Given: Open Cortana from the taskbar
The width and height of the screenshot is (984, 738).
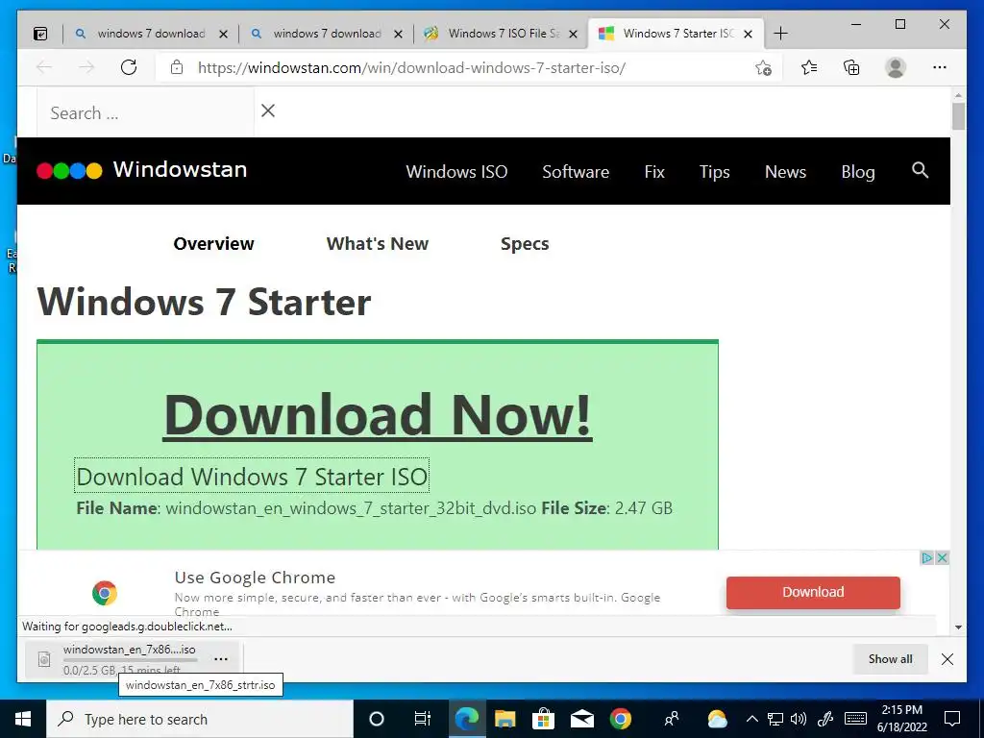Looking at the screenshot, I should [377, 719].
